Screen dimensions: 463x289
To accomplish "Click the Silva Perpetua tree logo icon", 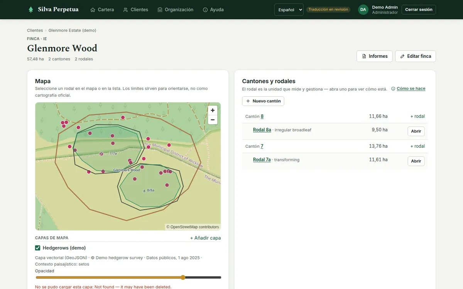I will tap(31, 10).
